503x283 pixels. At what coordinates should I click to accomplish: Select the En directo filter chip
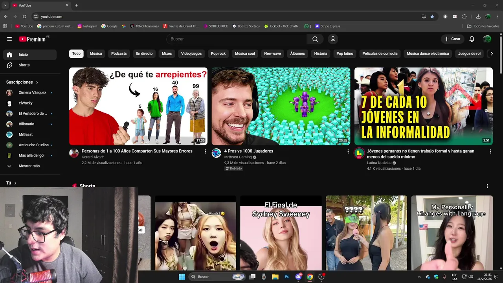[x=144, y=53]
